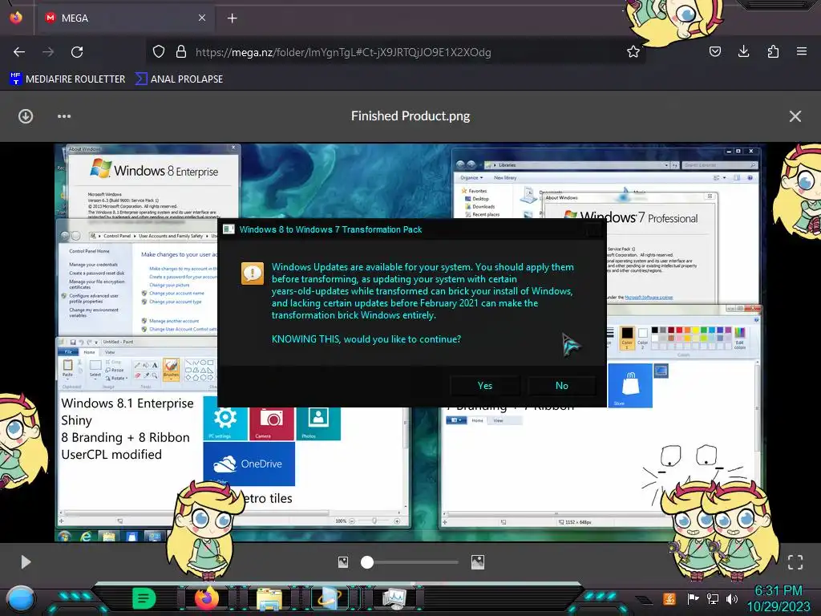Click the 'KNOWING THIS, would you like to continue?' text
Screen dimensions: 821x616
click(366, 339)
